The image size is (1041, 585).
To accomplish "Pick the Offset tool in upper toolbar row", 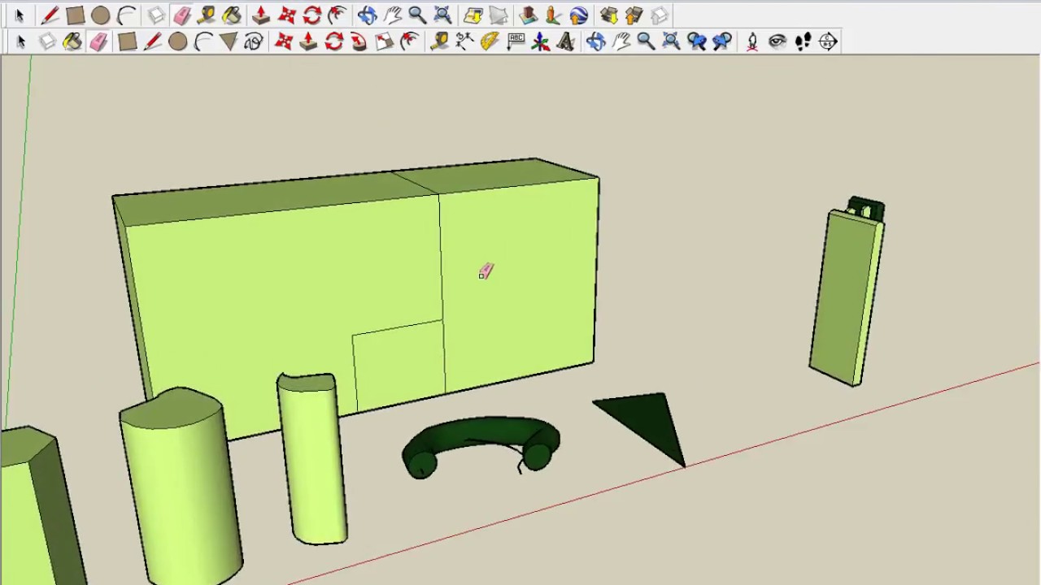I will pos(337,15).
